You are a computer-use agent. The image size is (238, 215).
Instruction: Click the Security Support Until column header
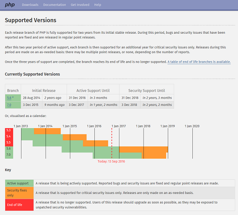147,90
